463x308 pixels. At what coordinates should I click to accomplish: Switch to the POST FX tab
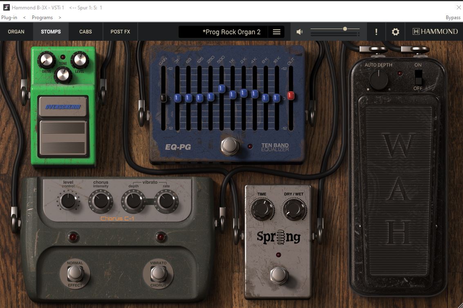tap(120, 32)
